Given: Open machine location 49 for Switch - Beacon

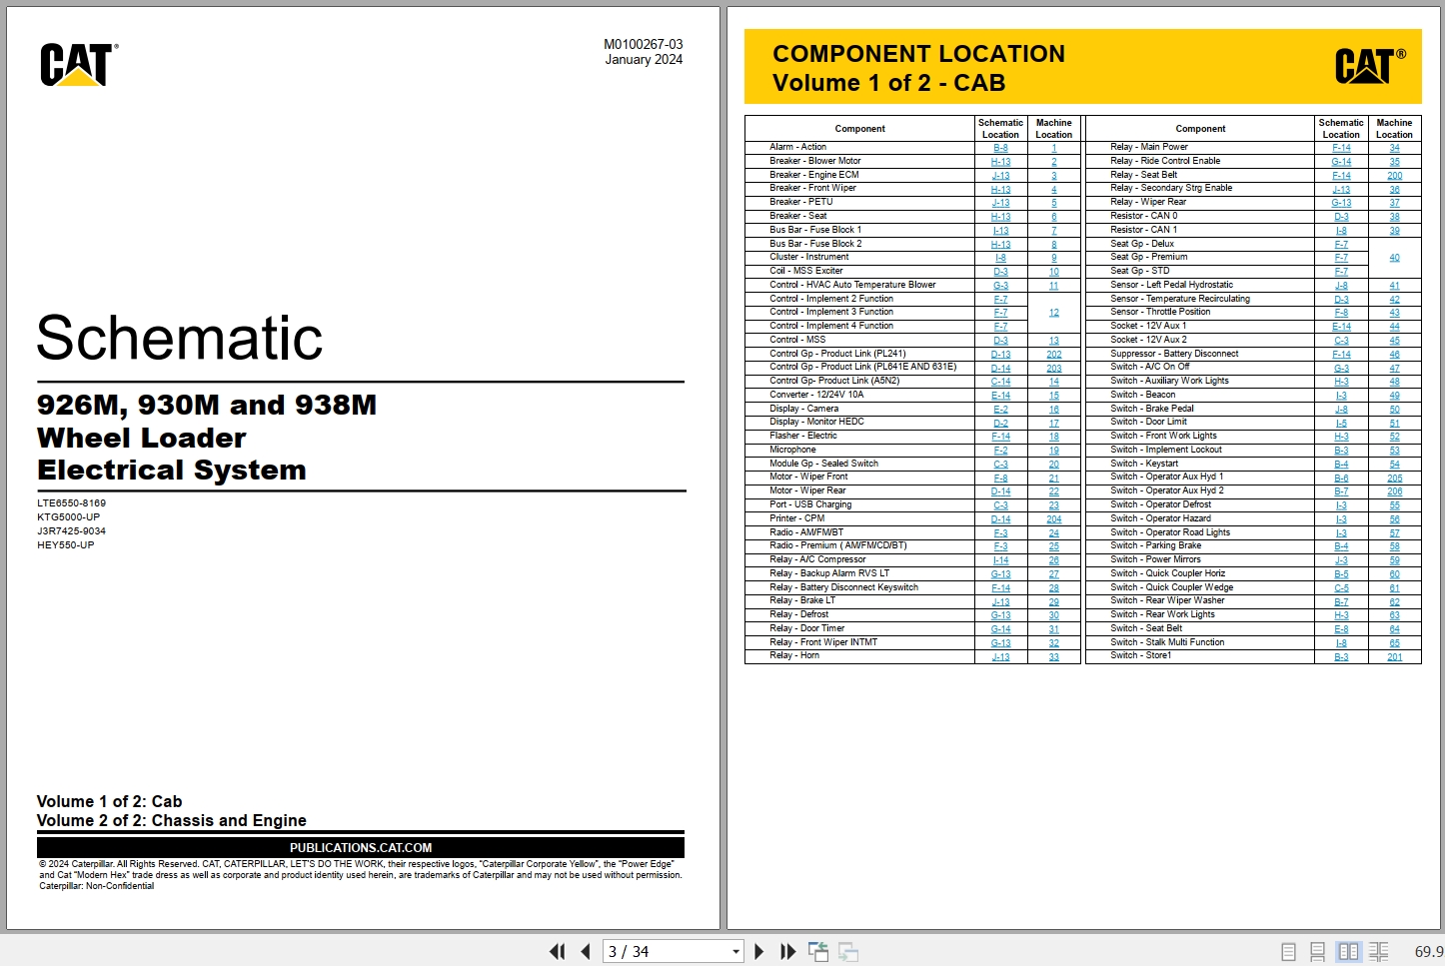Looking at the screenshot, I should [x=1394, y=396].
